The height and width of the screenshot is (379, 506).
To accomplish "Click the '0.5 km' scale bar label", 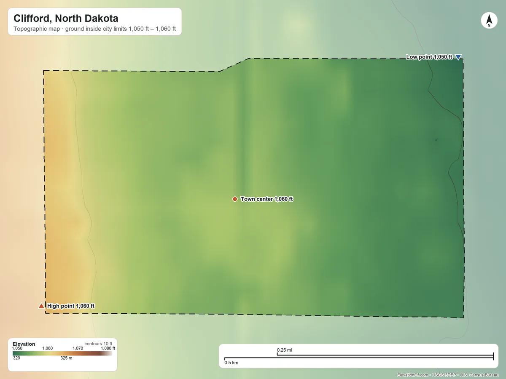I will [x=231, y=363].
